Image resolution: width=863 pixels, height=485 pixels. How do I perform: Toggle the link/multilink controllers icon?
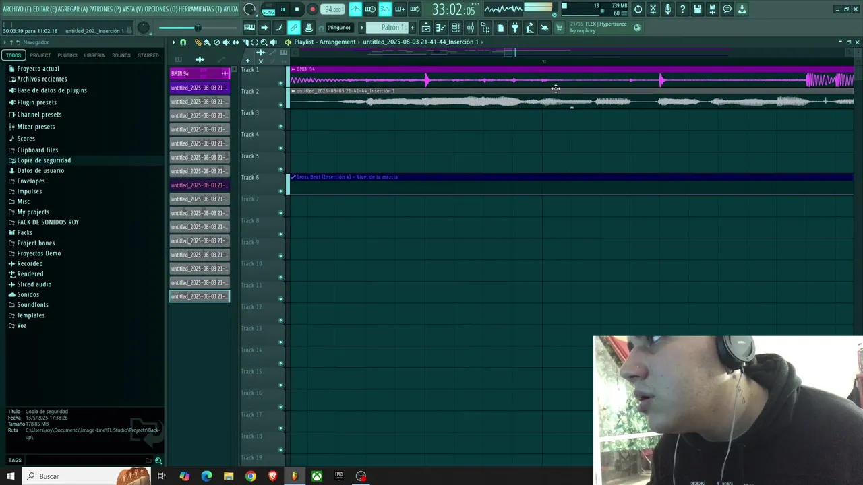294,28
